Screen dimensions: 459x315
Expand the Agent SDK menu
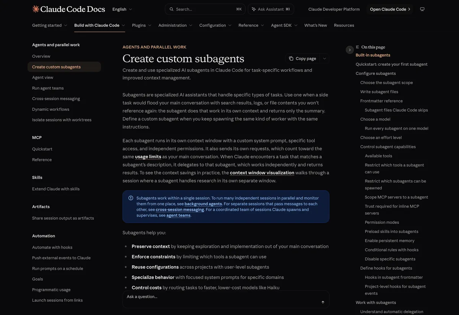click(x=284, y=25)
